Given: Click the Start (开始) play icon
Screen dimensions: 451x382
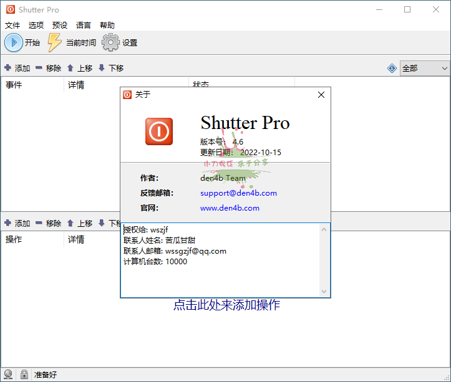Looking at the screenshot, I should [x=14, y=42].
